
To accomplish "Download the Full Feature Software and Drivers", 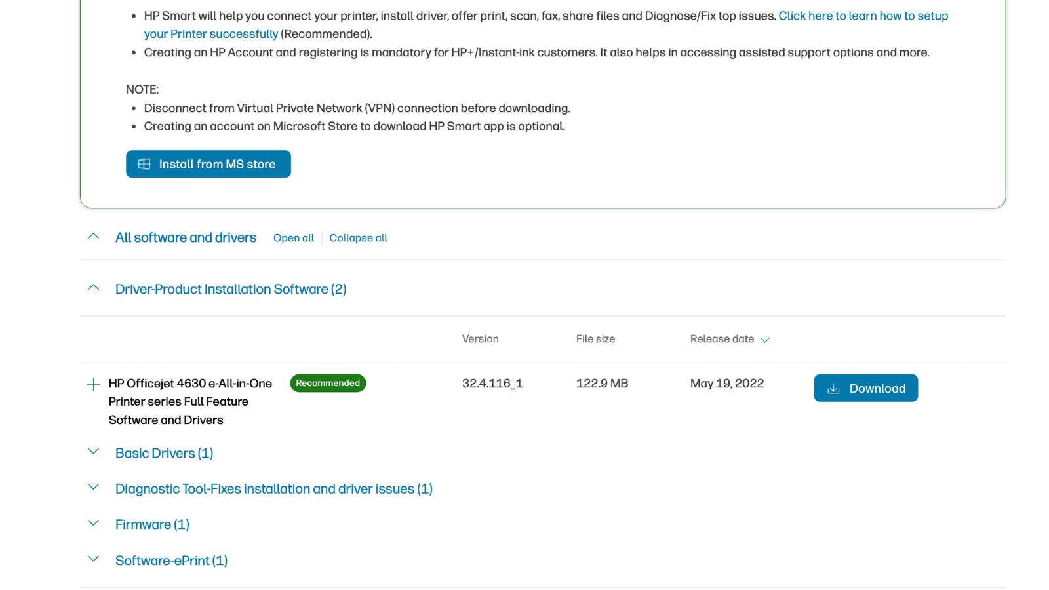I will coord(865,388).
